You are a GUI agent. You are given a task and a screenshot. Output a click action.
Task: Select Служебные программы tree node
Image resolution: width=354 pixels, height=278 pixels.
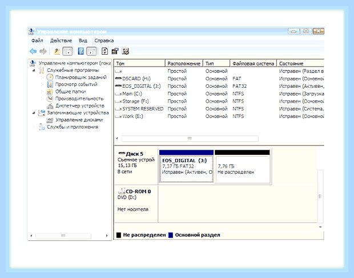tap(73, 70)
